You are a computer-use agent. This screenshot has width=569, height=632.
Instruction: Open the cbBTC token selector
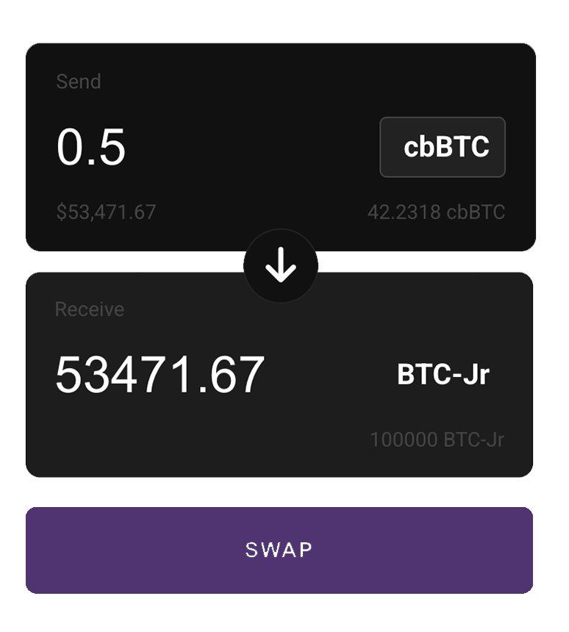coord(443,147)
